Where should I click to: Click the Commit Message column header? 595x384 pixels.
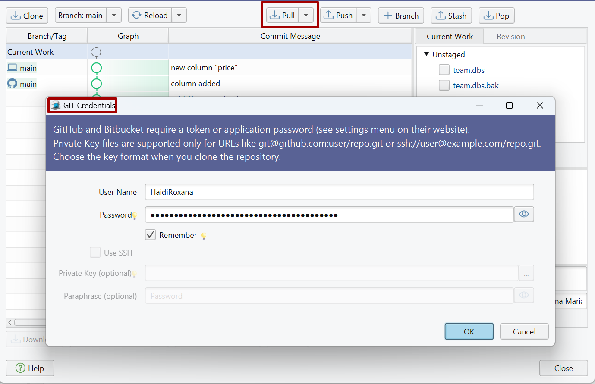[290, 36]
